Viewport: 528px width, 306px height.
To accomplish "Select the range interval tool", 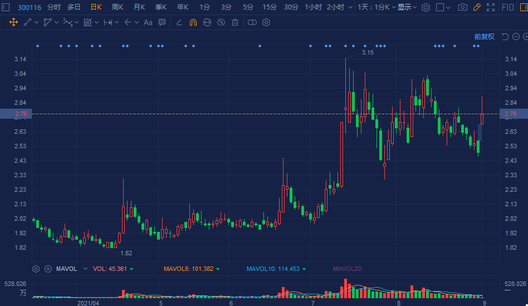I will click(108, 22).
